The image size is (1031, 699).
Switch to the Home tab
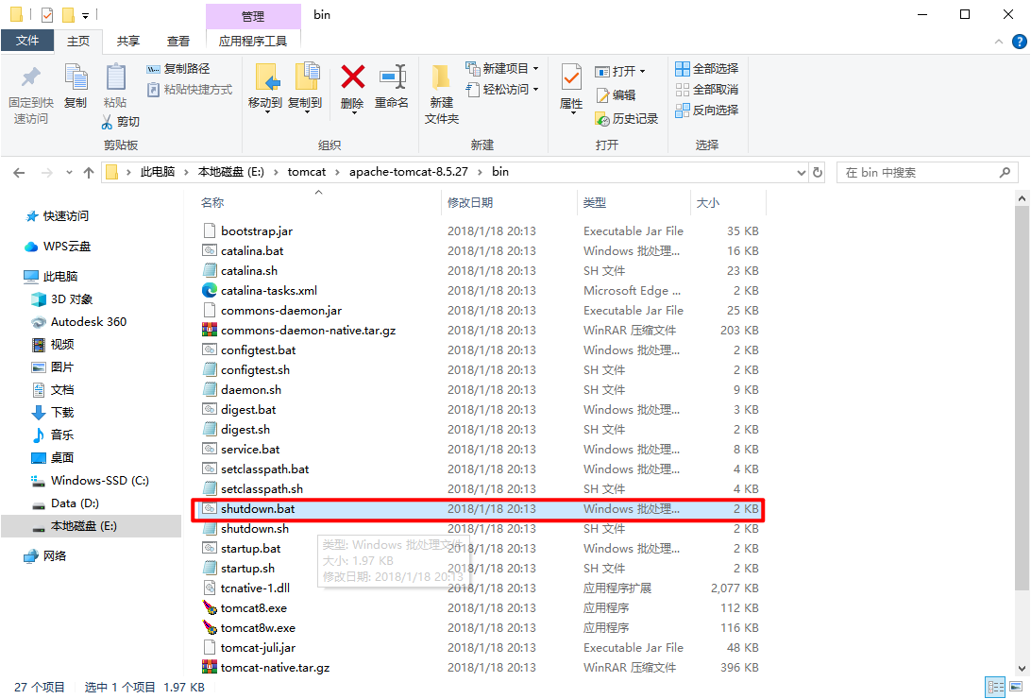point(78,42)
